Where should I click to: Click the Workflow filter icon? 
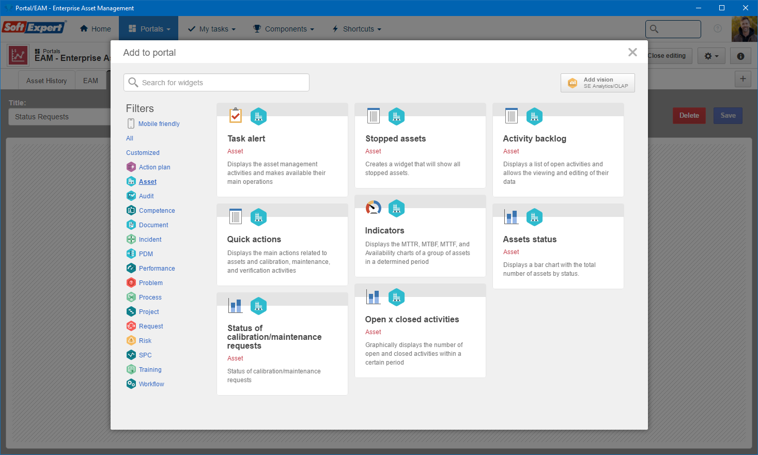point(131,384)
